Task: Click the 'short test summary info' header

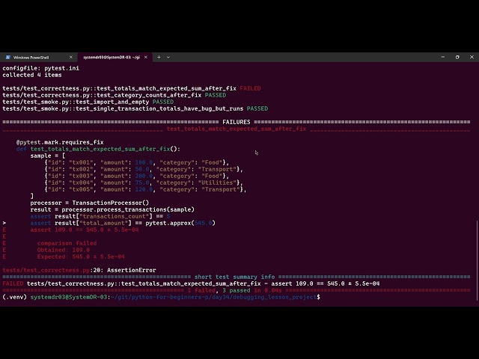Action: tap(234, 276)
